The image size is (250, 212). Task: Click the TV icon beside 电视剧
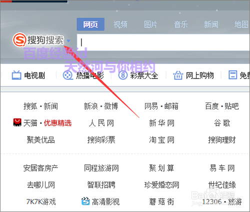(x=16, y=75)
